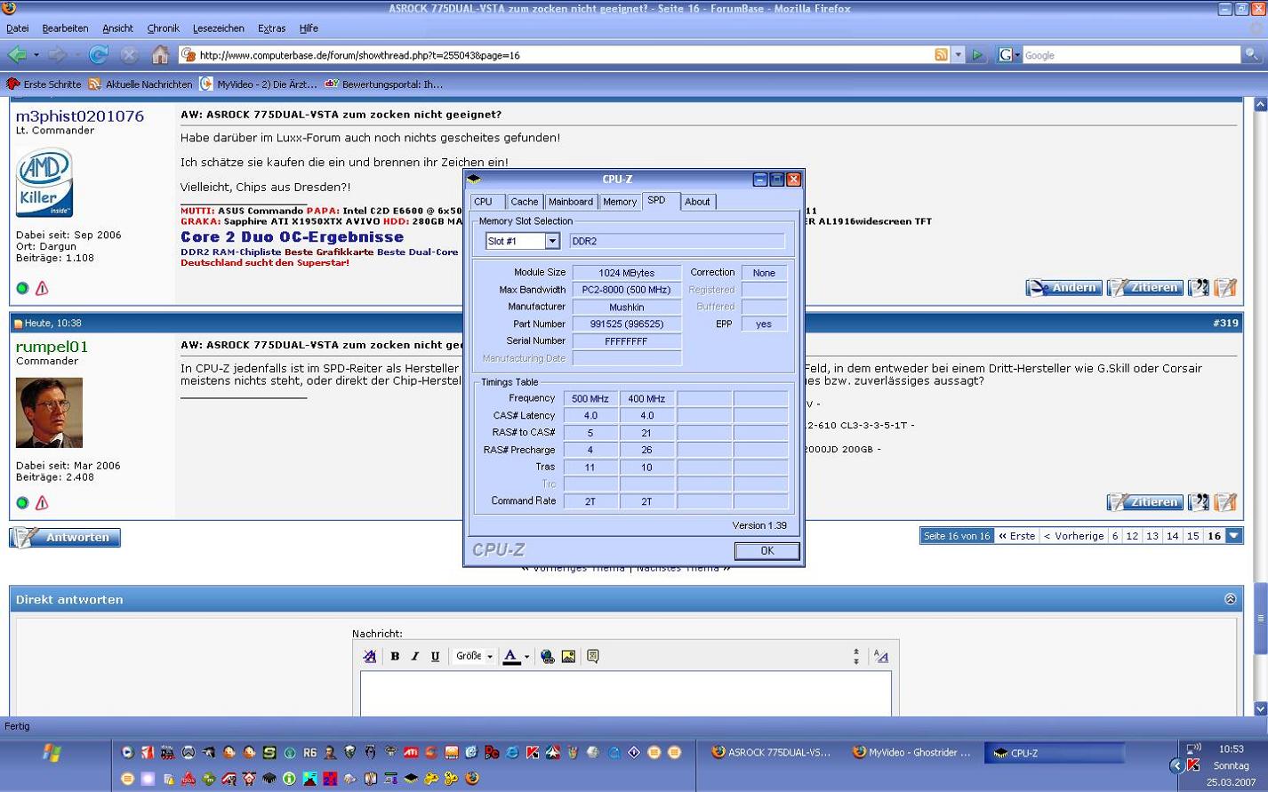Open the Extras menu
The height and width of the screenshot is (792, 1268).
pos(271,28)
